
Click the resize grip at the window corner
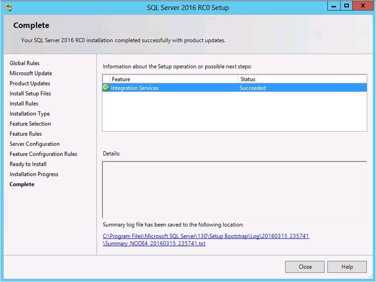371,277
